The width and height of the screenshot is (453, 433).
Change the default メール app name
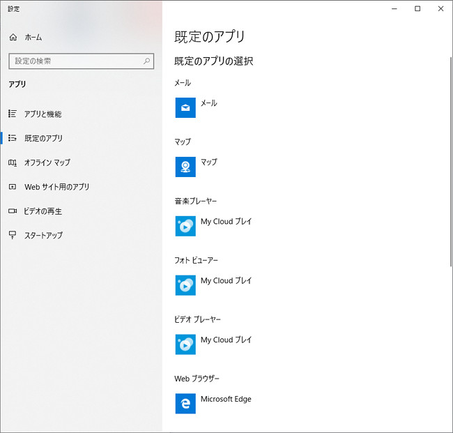[209, 103]
